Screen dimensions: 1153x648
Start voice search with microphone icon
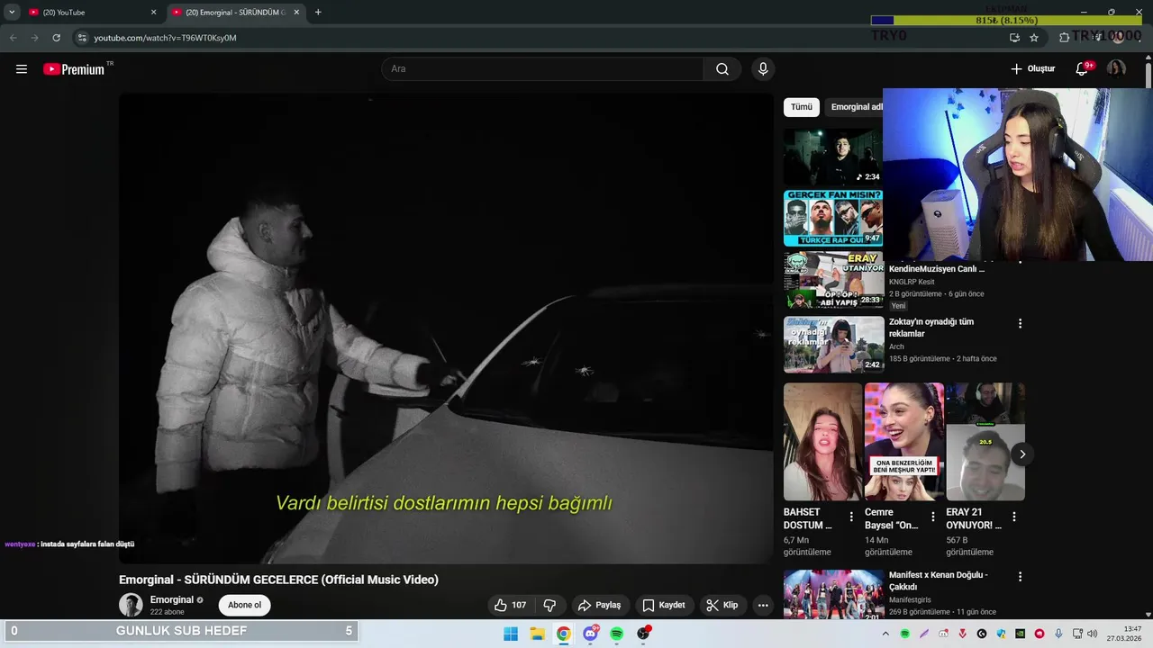[x=763, y=69]
